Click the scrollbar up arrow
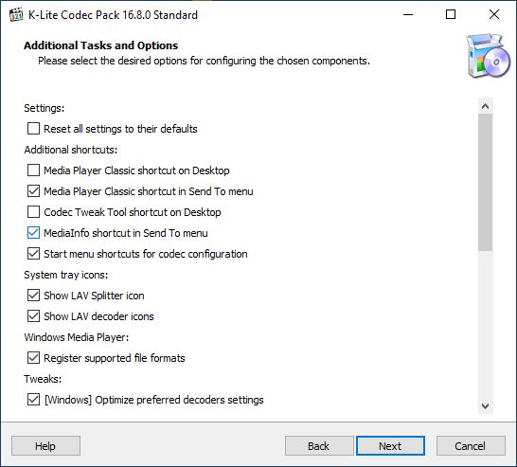The height and width of the screenshot is (467, 517). point(485,106)
